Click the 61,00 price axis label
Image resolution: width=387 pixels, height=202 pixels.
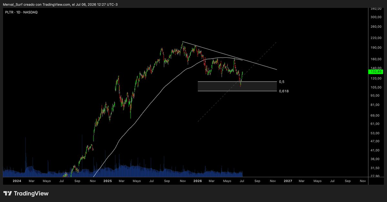(375, 124)
